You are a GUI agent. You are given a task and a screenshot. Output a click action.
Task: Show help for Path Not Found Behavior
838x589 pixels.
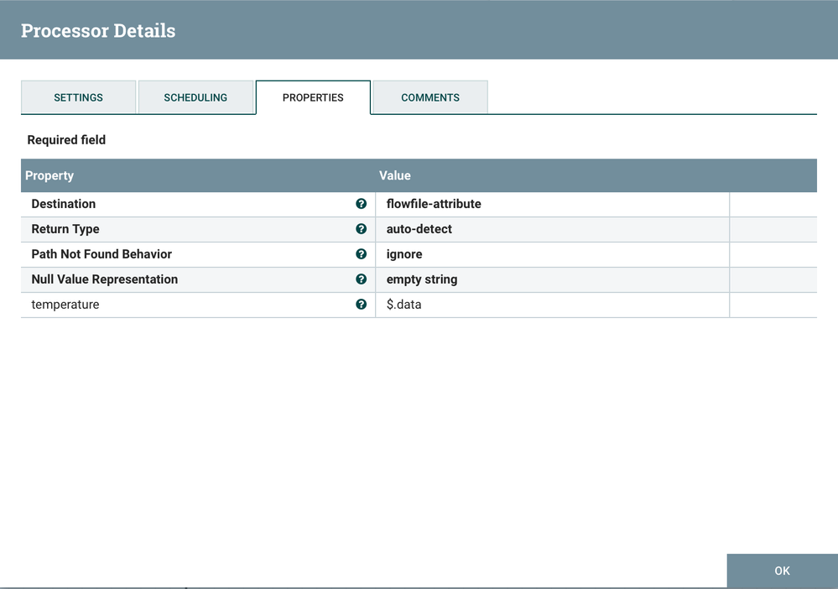point(362,254)
